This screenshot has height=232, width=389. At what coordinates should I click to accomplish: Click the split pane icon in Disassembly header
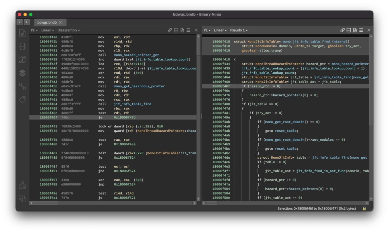point(176,30)
